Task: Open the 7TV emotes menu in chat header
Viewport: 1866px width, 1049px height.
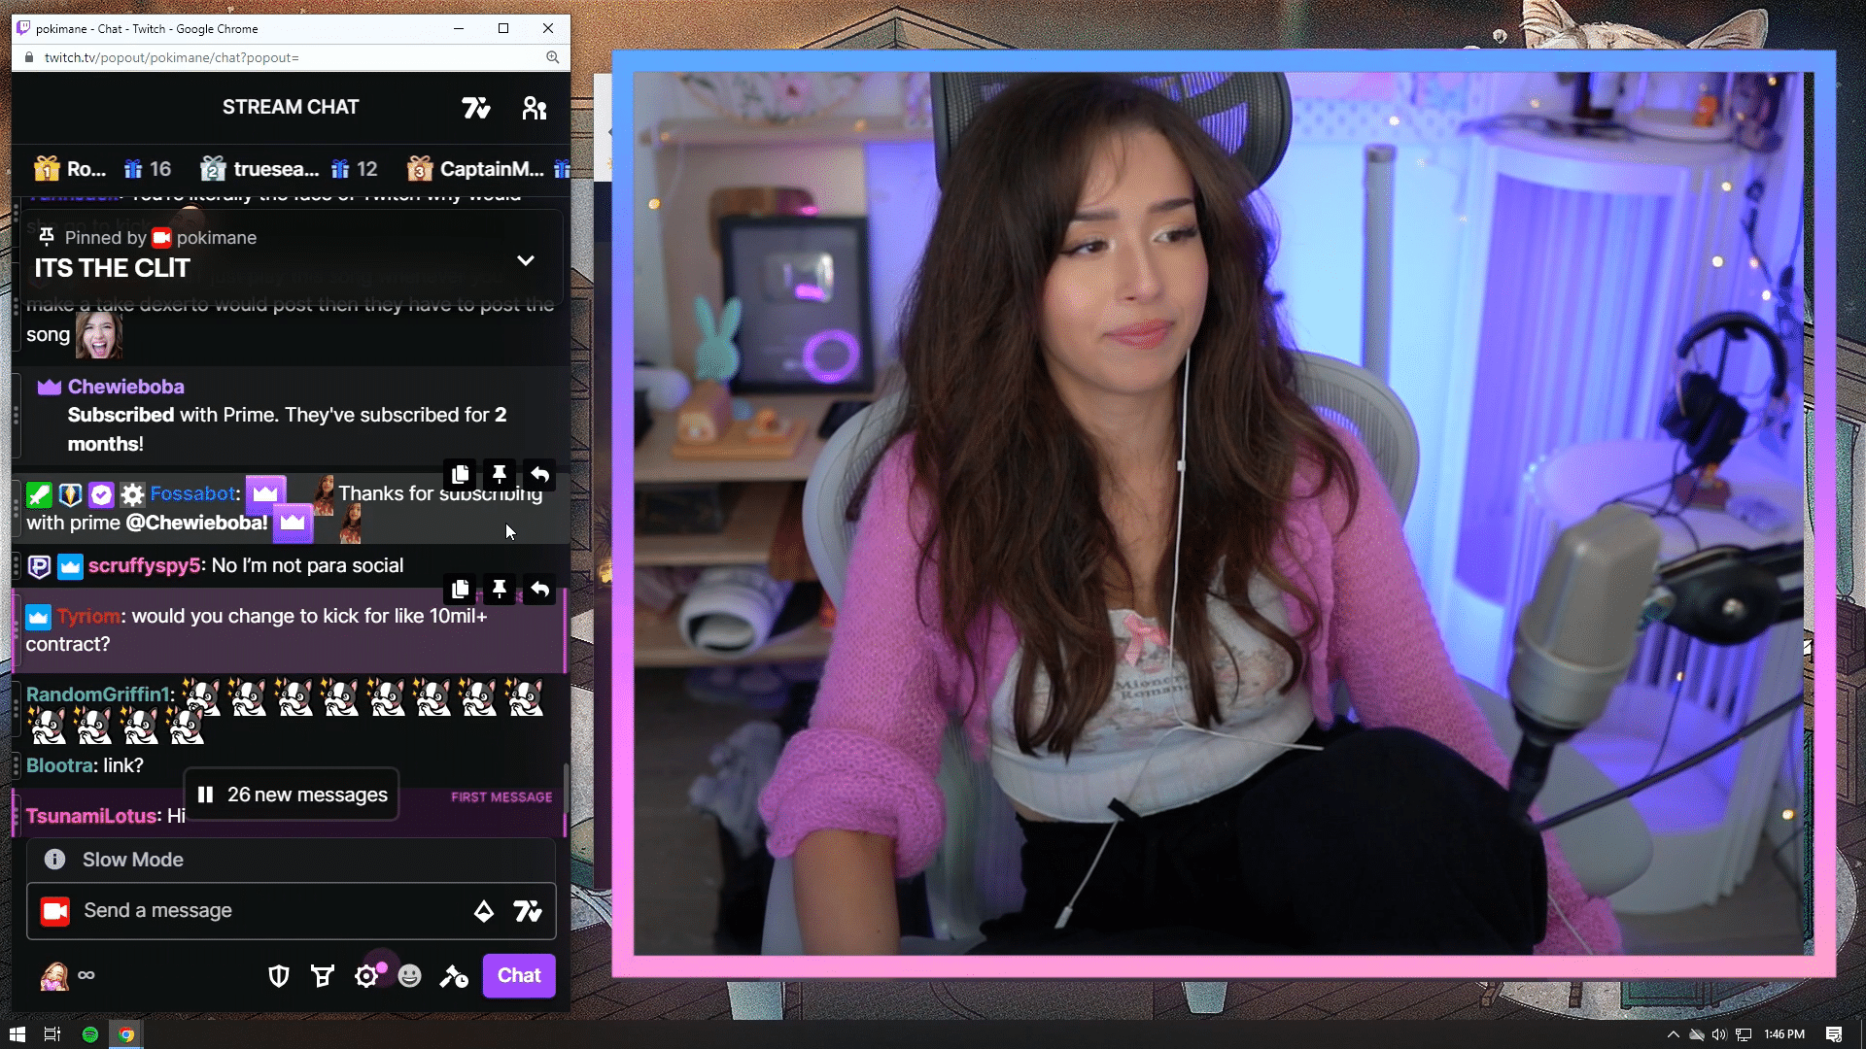Action: pyautogui.click(x=476, y=108)
